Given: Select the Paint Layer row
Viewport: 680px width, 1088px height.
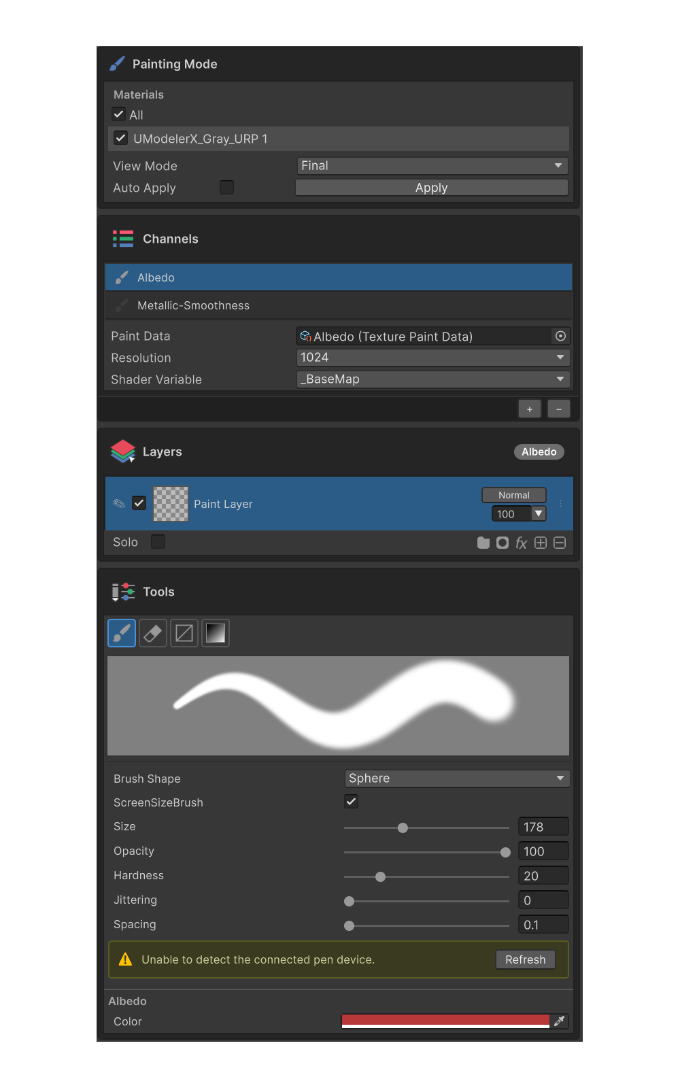Looking at the screenshot, I should (339, 504).
